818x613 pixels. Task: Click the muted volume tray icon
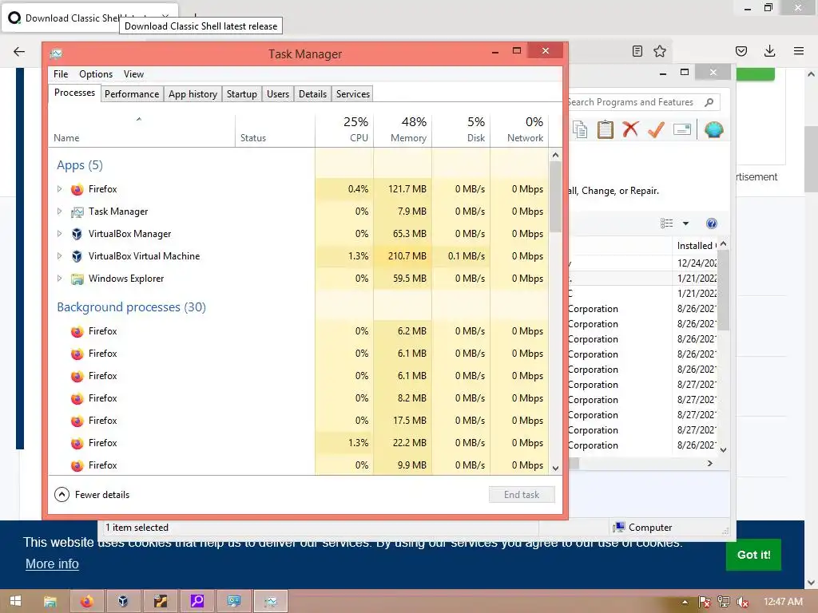pos(743,602)
